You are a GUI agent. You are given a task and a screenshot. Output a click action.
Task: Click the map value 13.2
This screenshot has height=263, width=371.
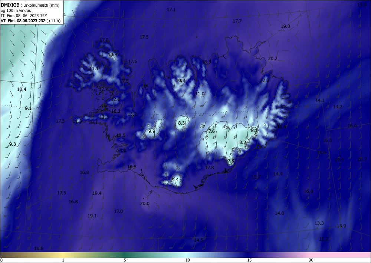tap(132, 114)
